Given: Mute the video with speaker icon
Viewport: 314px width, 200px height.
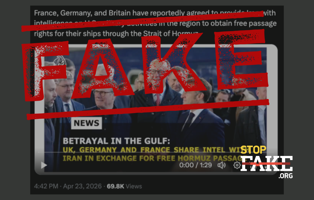Looking at the screenshot, I should tap(221, 165).
